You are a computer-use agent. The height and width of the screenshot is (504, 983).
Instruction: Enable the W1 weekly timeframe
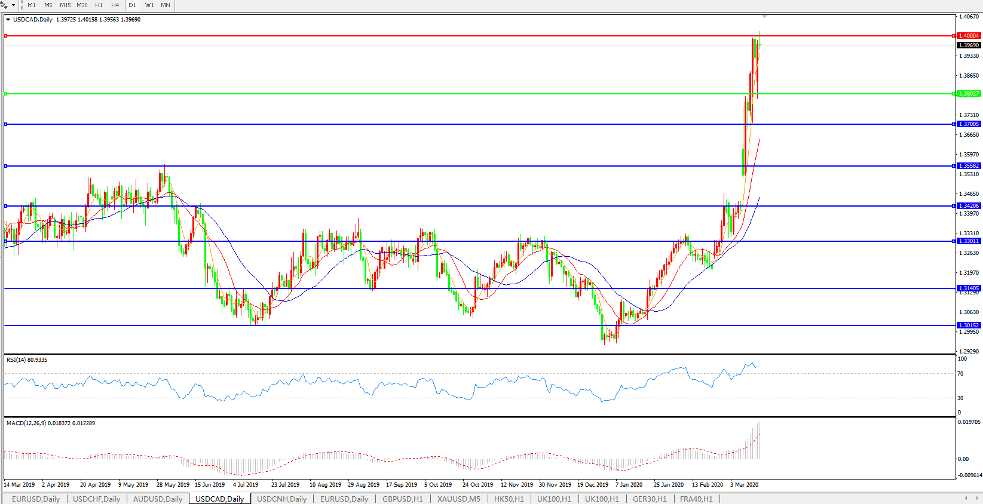click(x=149, y=5)
